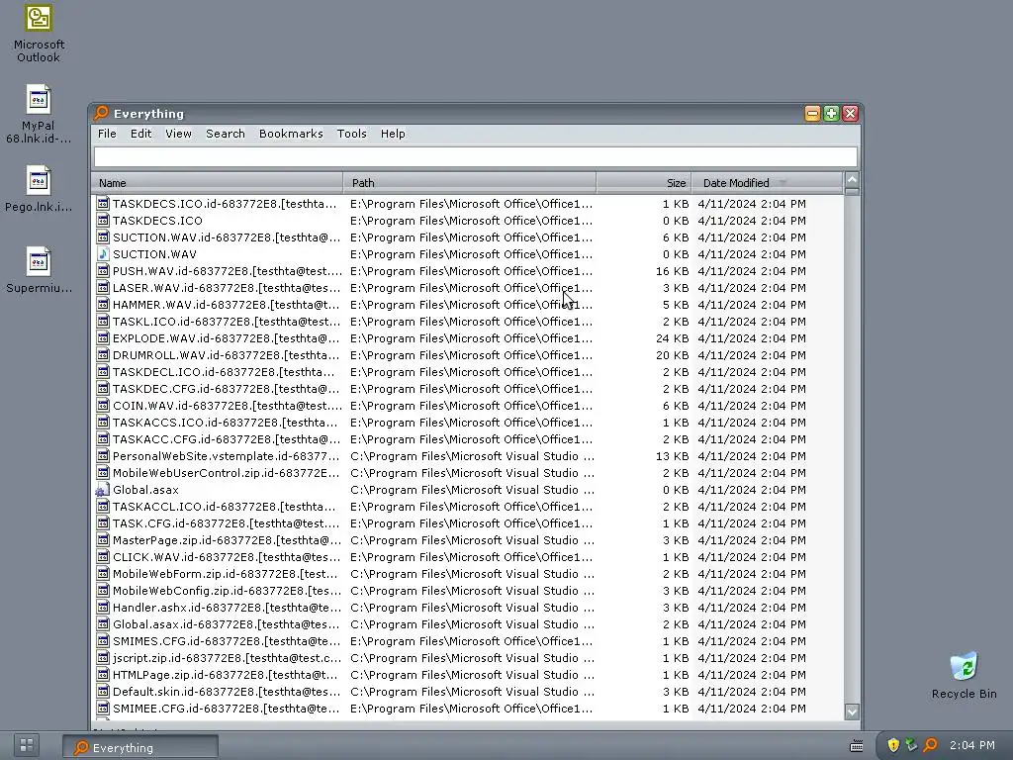Select the MobileWebConfig.zip.id-683772E8 row

coord(468,591)
